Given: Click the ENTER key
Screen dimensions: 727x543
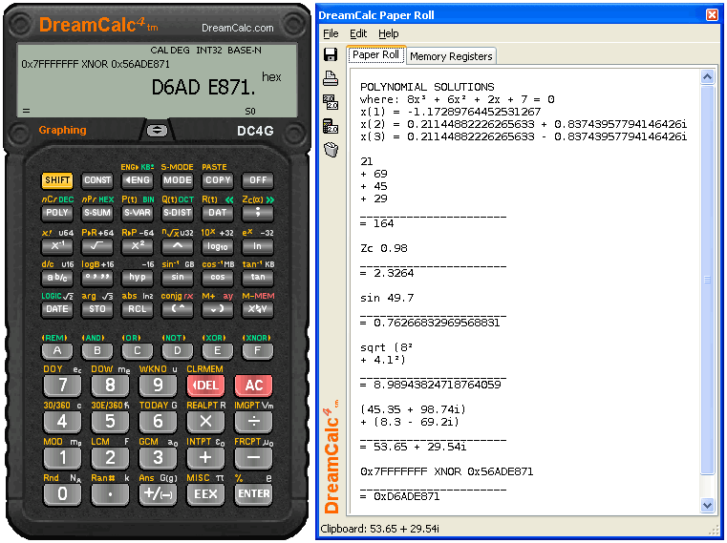Looking at the screenshot, I should 253,494.
